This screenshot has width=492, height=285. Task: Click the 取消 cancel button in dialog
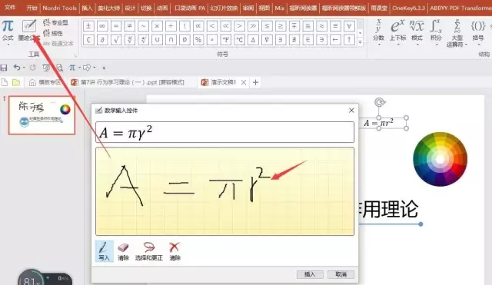341,274
